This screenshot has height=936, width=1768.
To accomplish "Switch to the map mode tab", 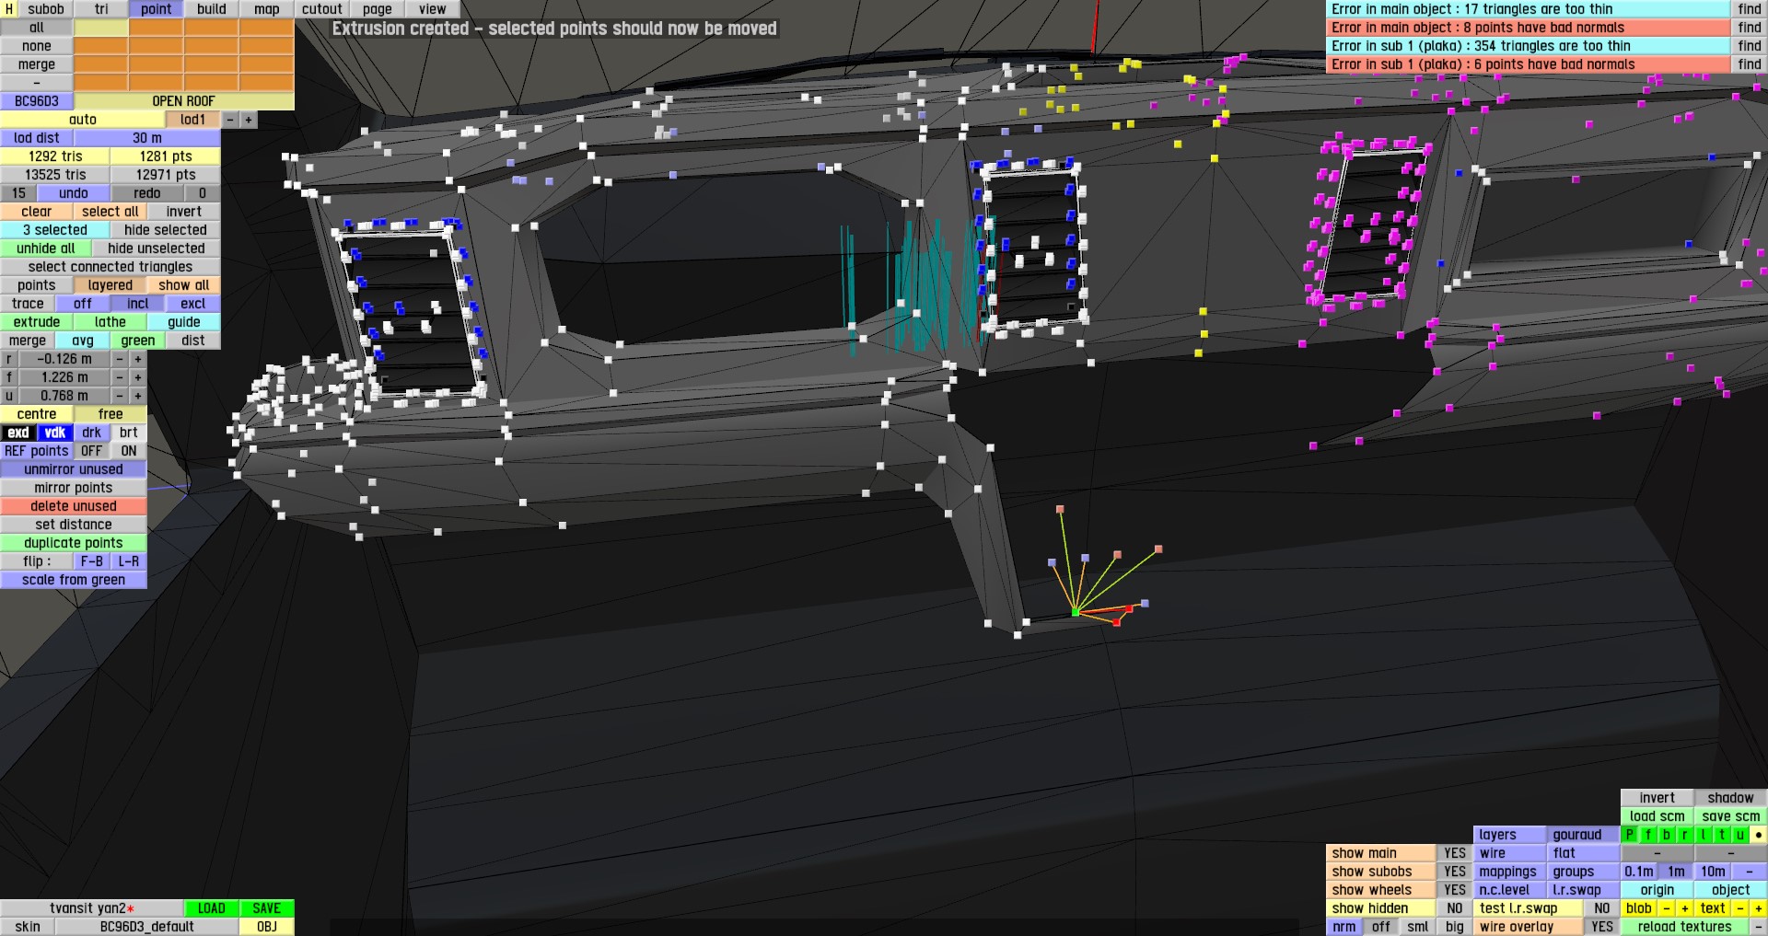I will 267,9.
